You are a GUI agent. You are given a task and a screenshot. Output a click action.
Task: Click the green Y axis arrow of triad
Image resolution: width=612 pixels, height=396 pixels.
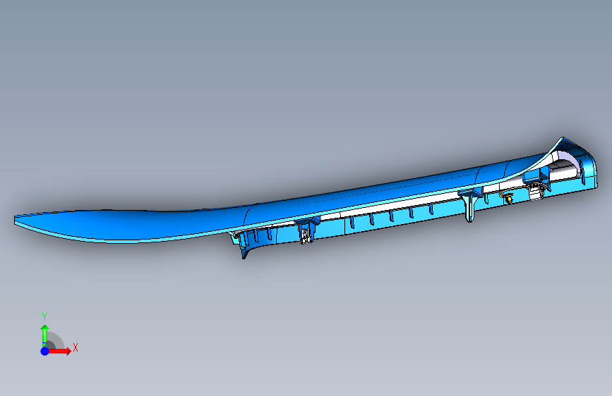pyautogui.click(x=44, y=335)
